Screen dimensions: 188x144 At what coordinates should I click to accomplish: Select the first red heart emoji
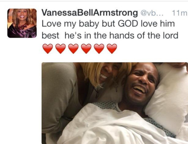pos(47,49)
